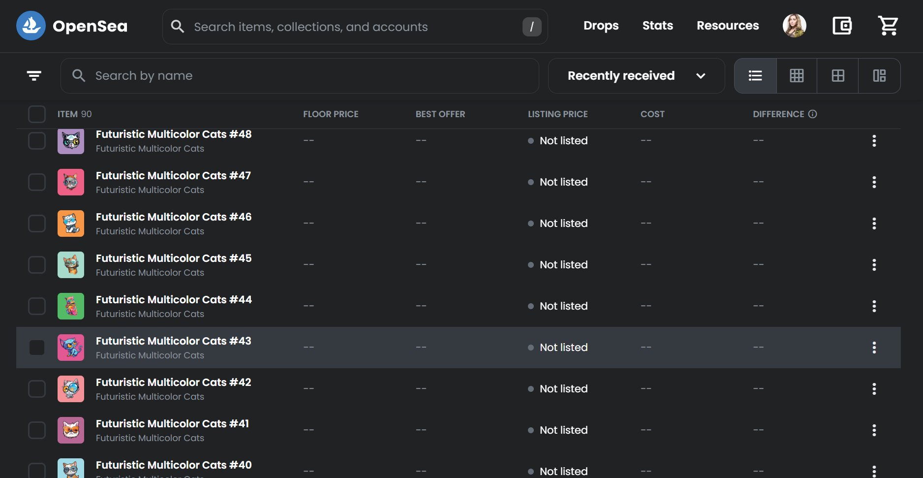The image size is (923, 478).
Task: Open the Cats #46 thumbnail image
Action: (71, 223)
